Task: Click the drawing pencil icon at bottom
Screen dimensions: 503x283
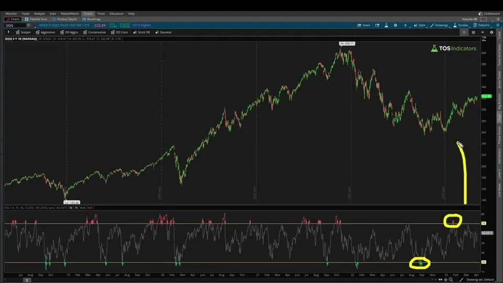Action: (x=461, y=280)
